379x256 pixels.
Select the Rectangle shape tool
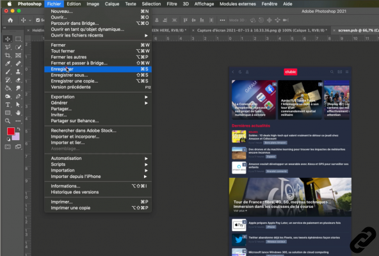pos(8,113)
